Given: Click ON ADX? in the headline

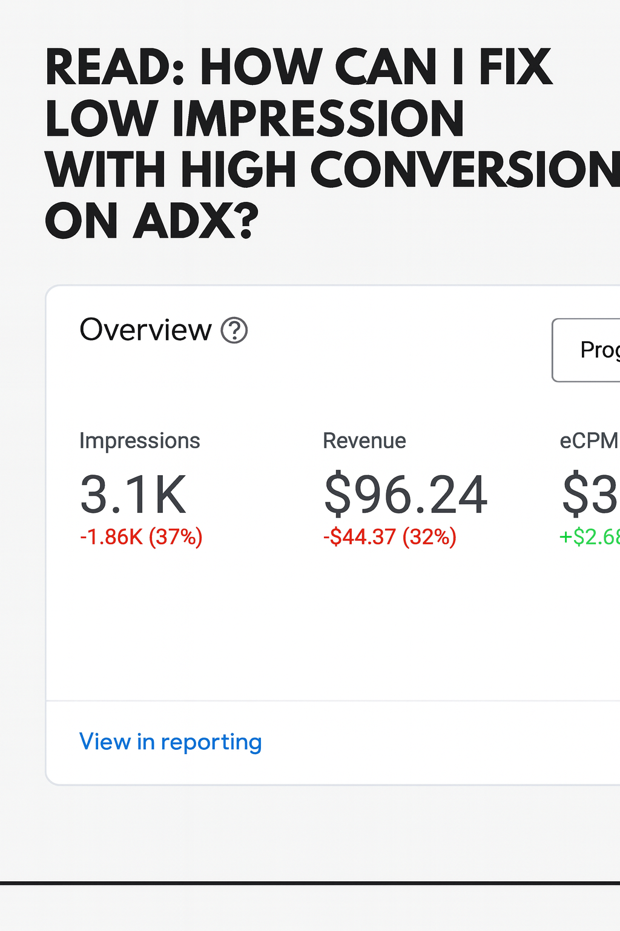Looking at the screenshot, I should pyautogui.click(x=151, y=221).
